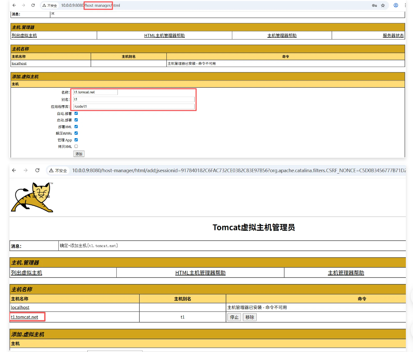Open the browser profile icon
Screen dimensions: 413x352
pos(396,6)
